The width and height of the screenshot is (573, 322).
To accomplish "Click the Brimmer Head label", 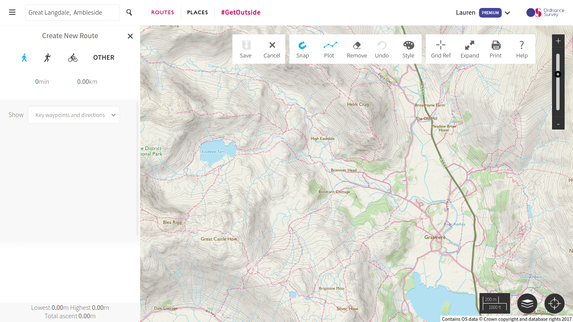I will point(344,170).
